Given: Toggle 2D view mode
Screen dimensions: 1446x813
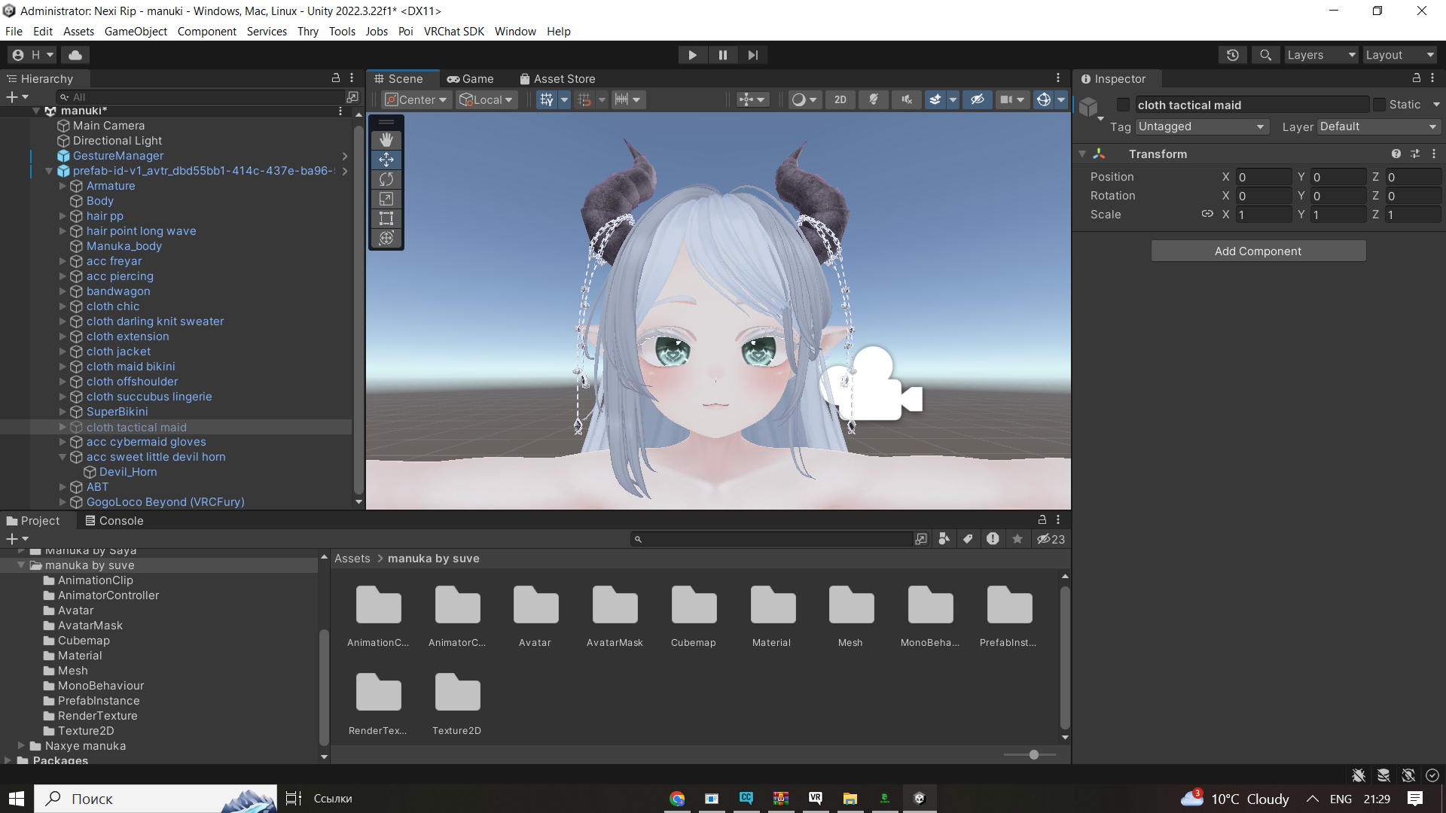Looking at the screenshot, I should 840,99.
